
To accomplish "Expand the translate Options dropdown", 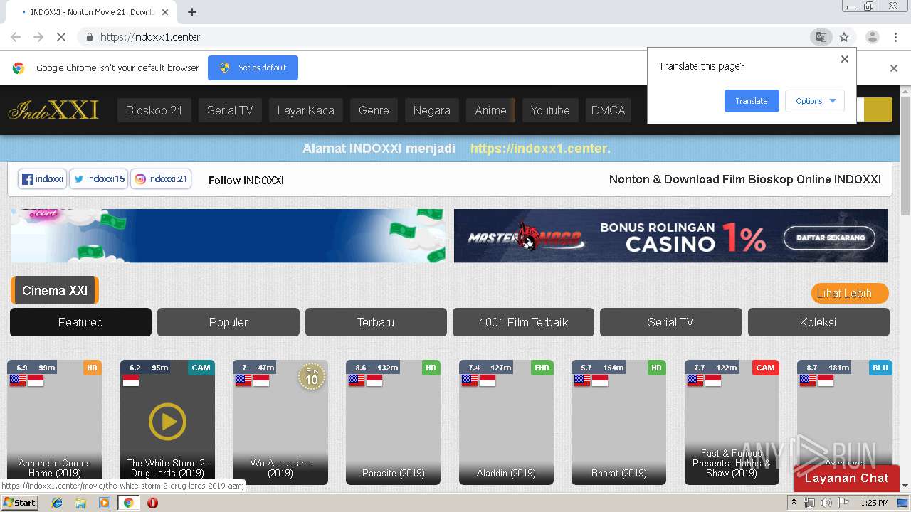I will click(x=815, y=101).
